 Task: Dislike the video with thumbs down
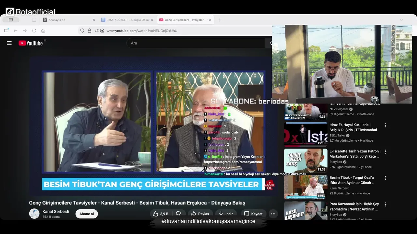[x=179, y=214]
